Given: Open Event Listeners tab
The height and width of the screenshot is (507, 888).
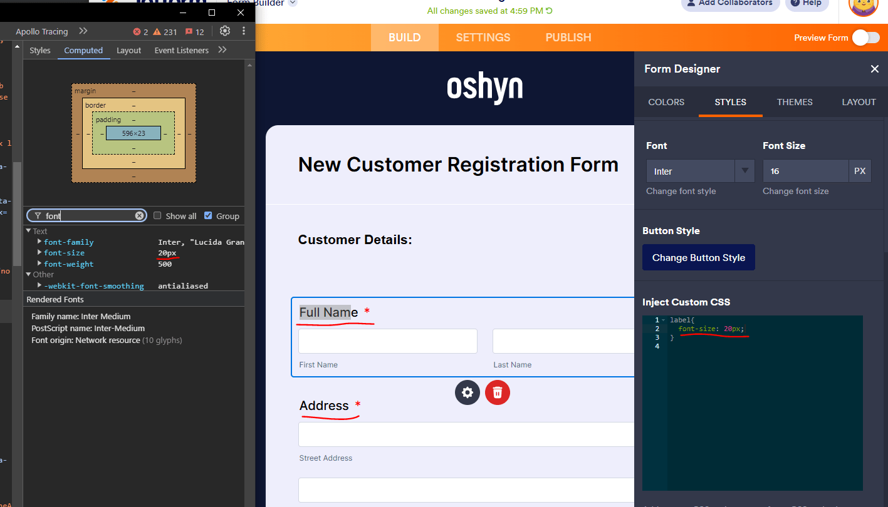Looking at the screenshot, I should pyautogui.click(x=182, y=50).
